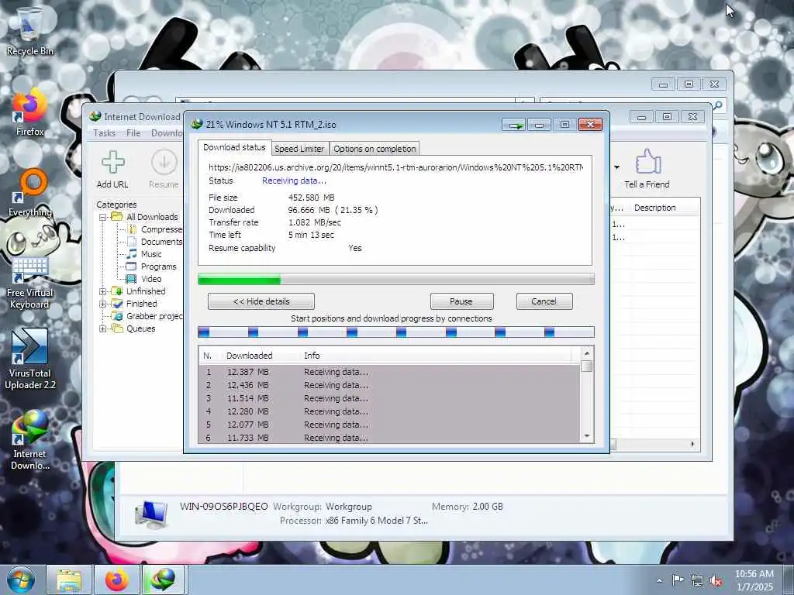Click the green download progress bar

pyautogui.click(x=396, y=279)
